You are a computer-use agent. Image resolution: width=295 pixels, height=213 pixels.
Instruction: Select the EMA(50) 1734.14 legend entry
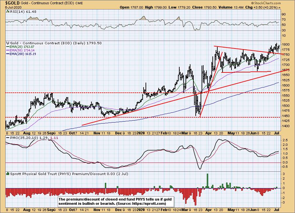(22, 50)
